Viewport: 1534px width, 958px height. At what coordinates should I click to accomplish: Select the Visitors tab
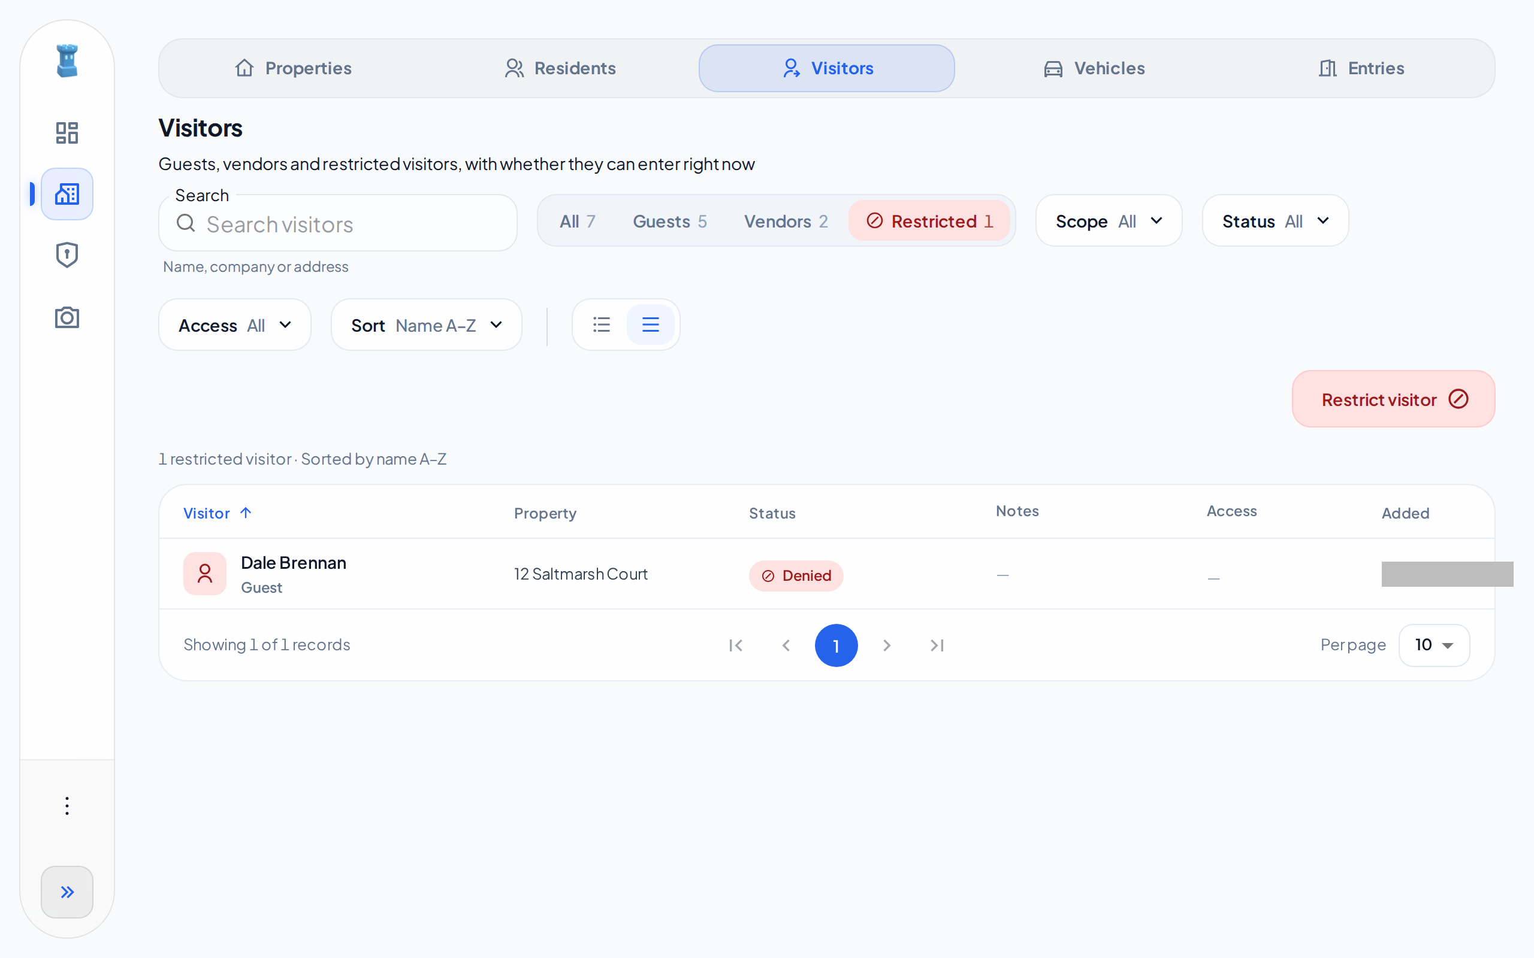(826, 68)
